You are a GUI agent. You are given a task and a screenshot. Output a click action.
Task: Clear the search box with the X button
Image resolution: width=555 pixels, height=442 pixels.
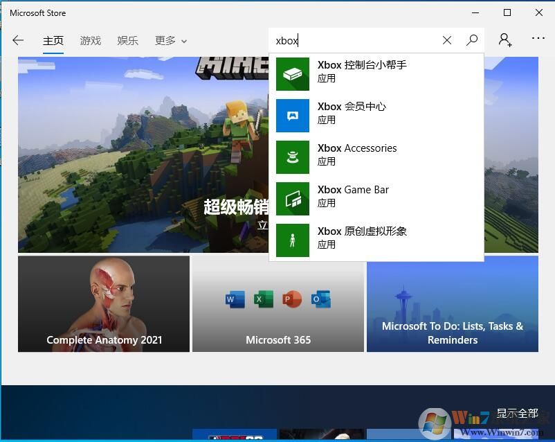click(446, 40)
